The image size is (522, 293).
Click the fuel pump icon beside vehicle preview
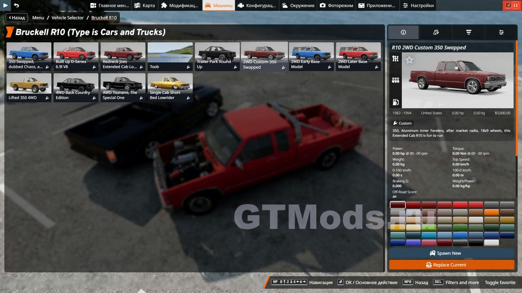(x=396, y=102)
